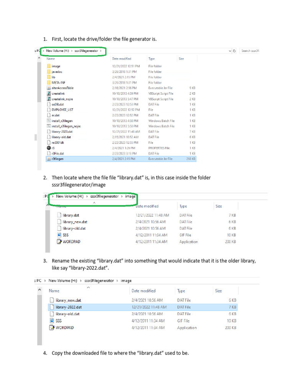Viewport: 294px width, 392px height.
Task: Click the image folder icon
Action: [x=49, y=66]
